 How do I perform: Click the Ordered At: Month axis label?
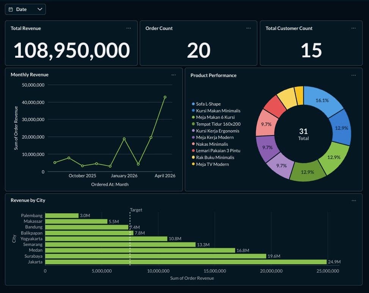pos(110,184)
